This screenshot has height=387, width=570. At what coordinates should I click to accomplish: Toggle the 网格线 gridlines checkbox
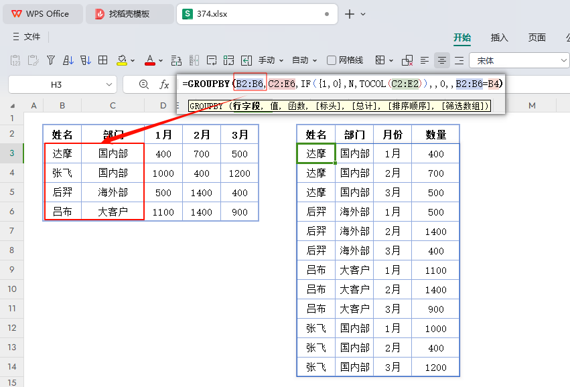[x=331, y=60]
